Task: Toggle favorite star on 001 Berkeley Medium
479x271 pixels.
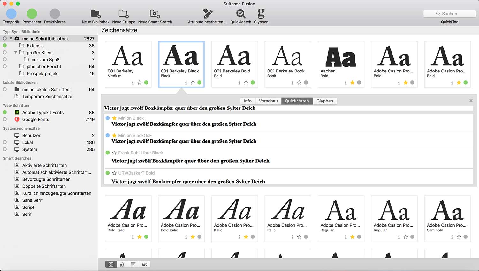Action: 140,83
